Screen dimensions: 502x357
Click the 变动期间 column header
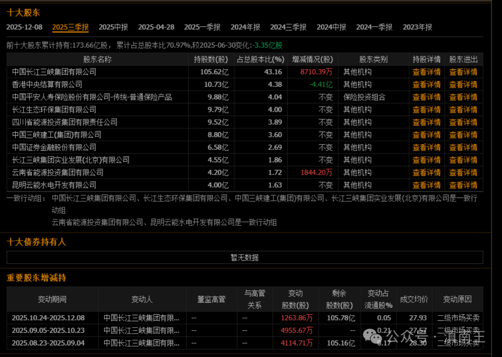pyautogui.click(x=52, y=299)
